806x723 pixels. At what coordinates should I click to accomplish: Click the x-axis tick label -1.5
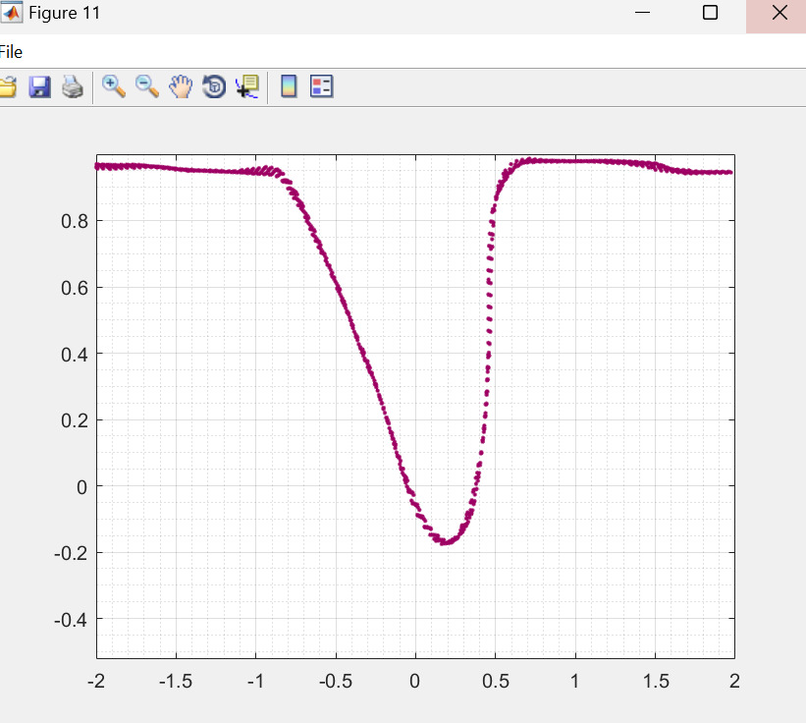176,681
